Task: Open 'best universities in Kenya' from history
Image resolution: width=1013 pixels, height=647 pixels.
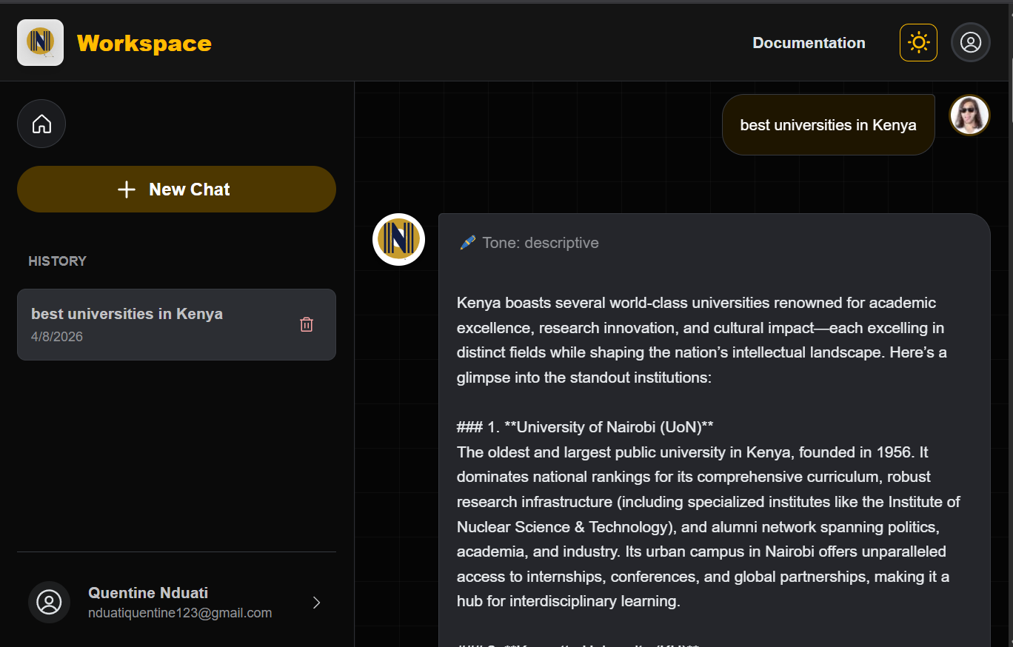Action: 127,315
